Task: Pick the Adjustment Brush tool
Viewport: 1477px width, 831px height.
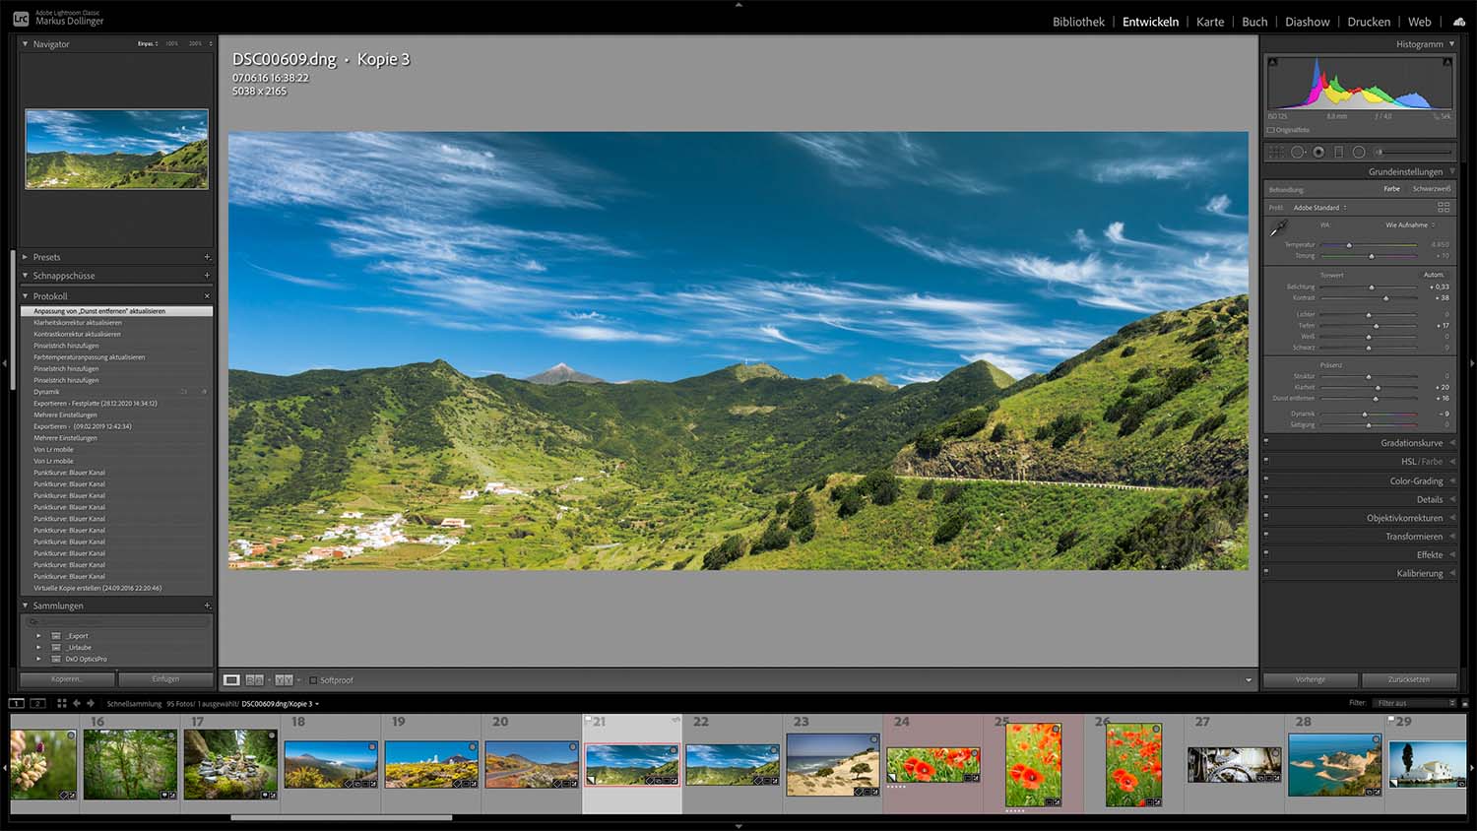Action: [x=1379, y=152]
